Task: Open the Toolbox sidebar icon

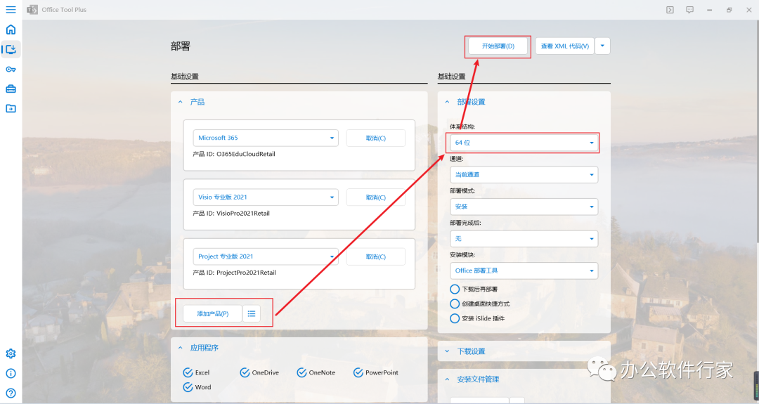Action: coord(11,89)
